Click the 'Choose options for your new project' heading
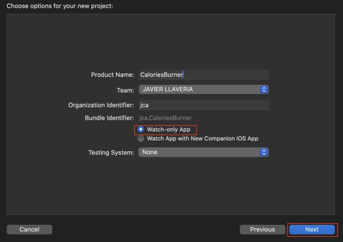This screenshot has height=242, width=343. click(x=60, y=6)
